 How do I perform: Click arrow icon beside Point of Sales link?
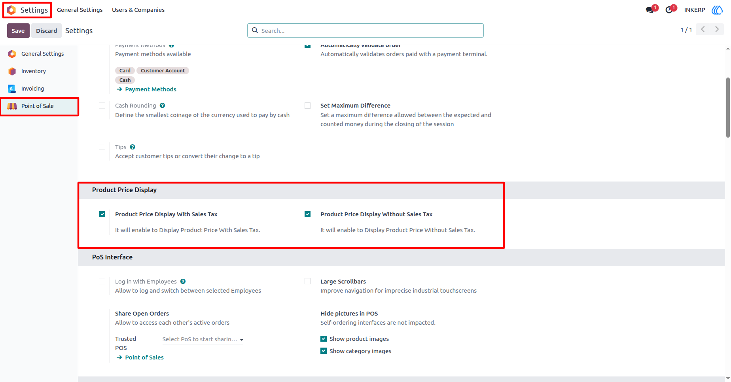(119, 357)
